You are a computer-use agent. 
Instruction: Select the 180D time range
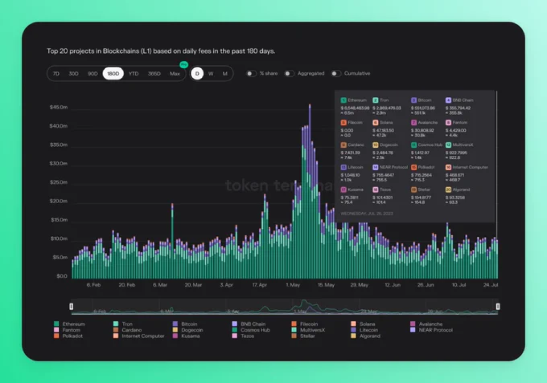coord(113,74)
